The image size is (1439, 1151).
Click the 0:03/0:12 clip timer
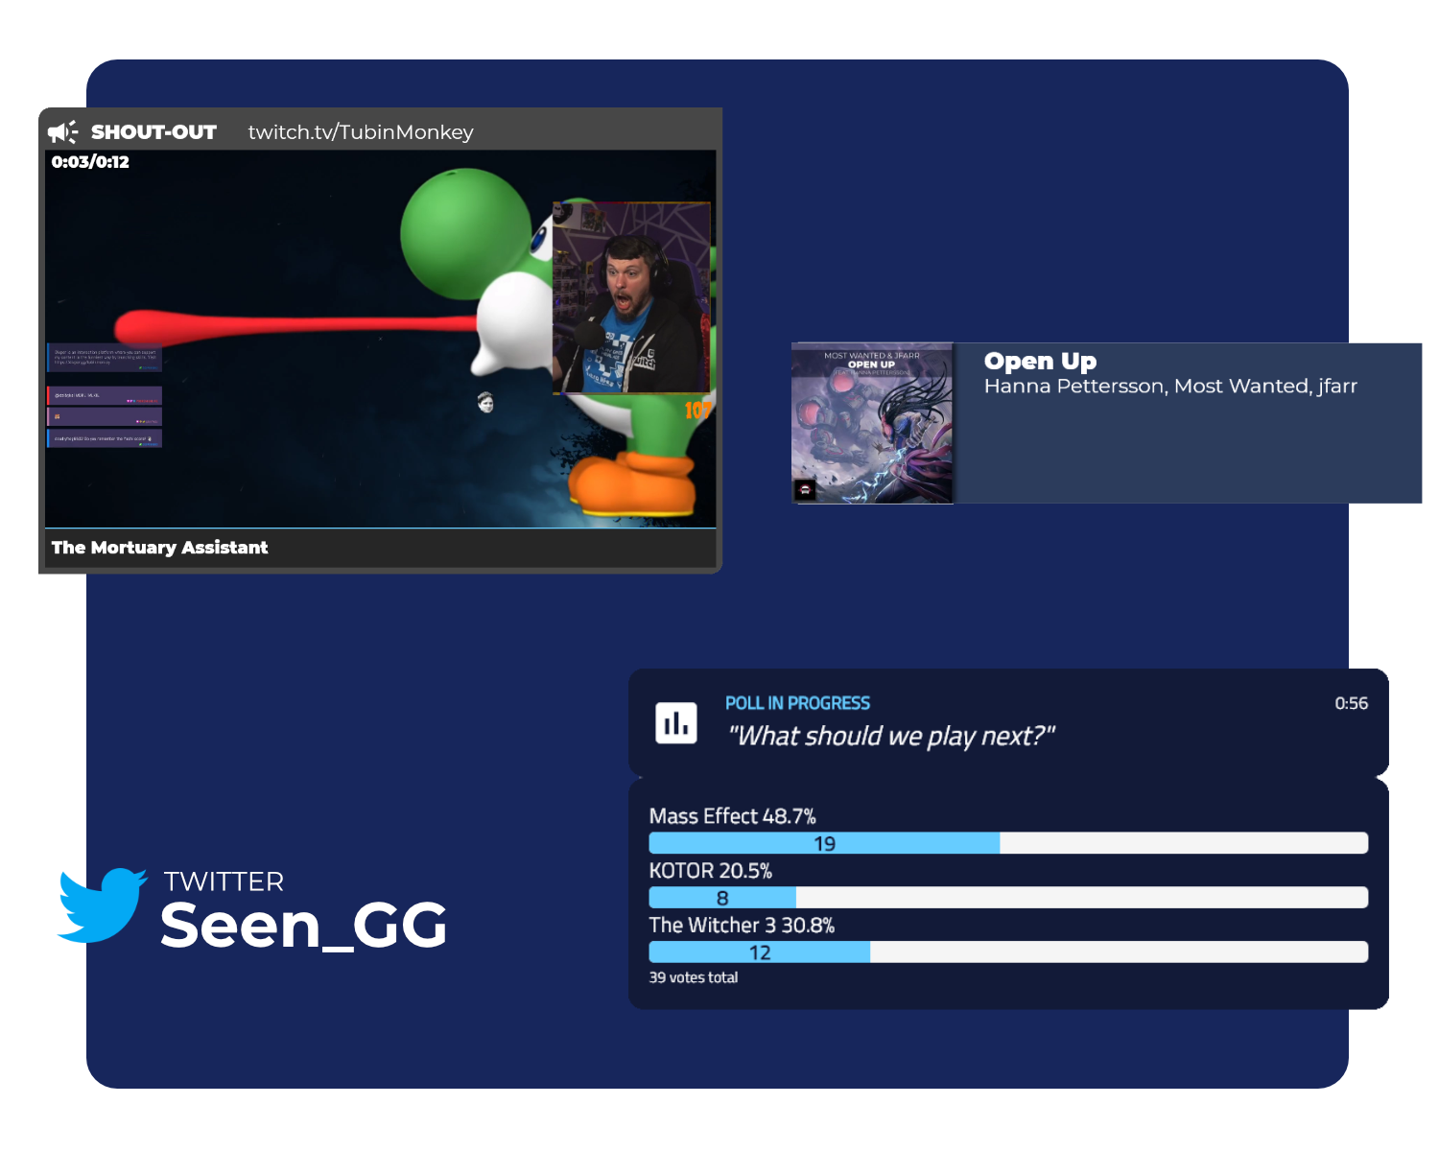90,162
